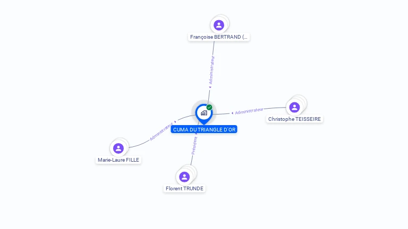Select Florent TRUNDE person icon

coord(184,177)
